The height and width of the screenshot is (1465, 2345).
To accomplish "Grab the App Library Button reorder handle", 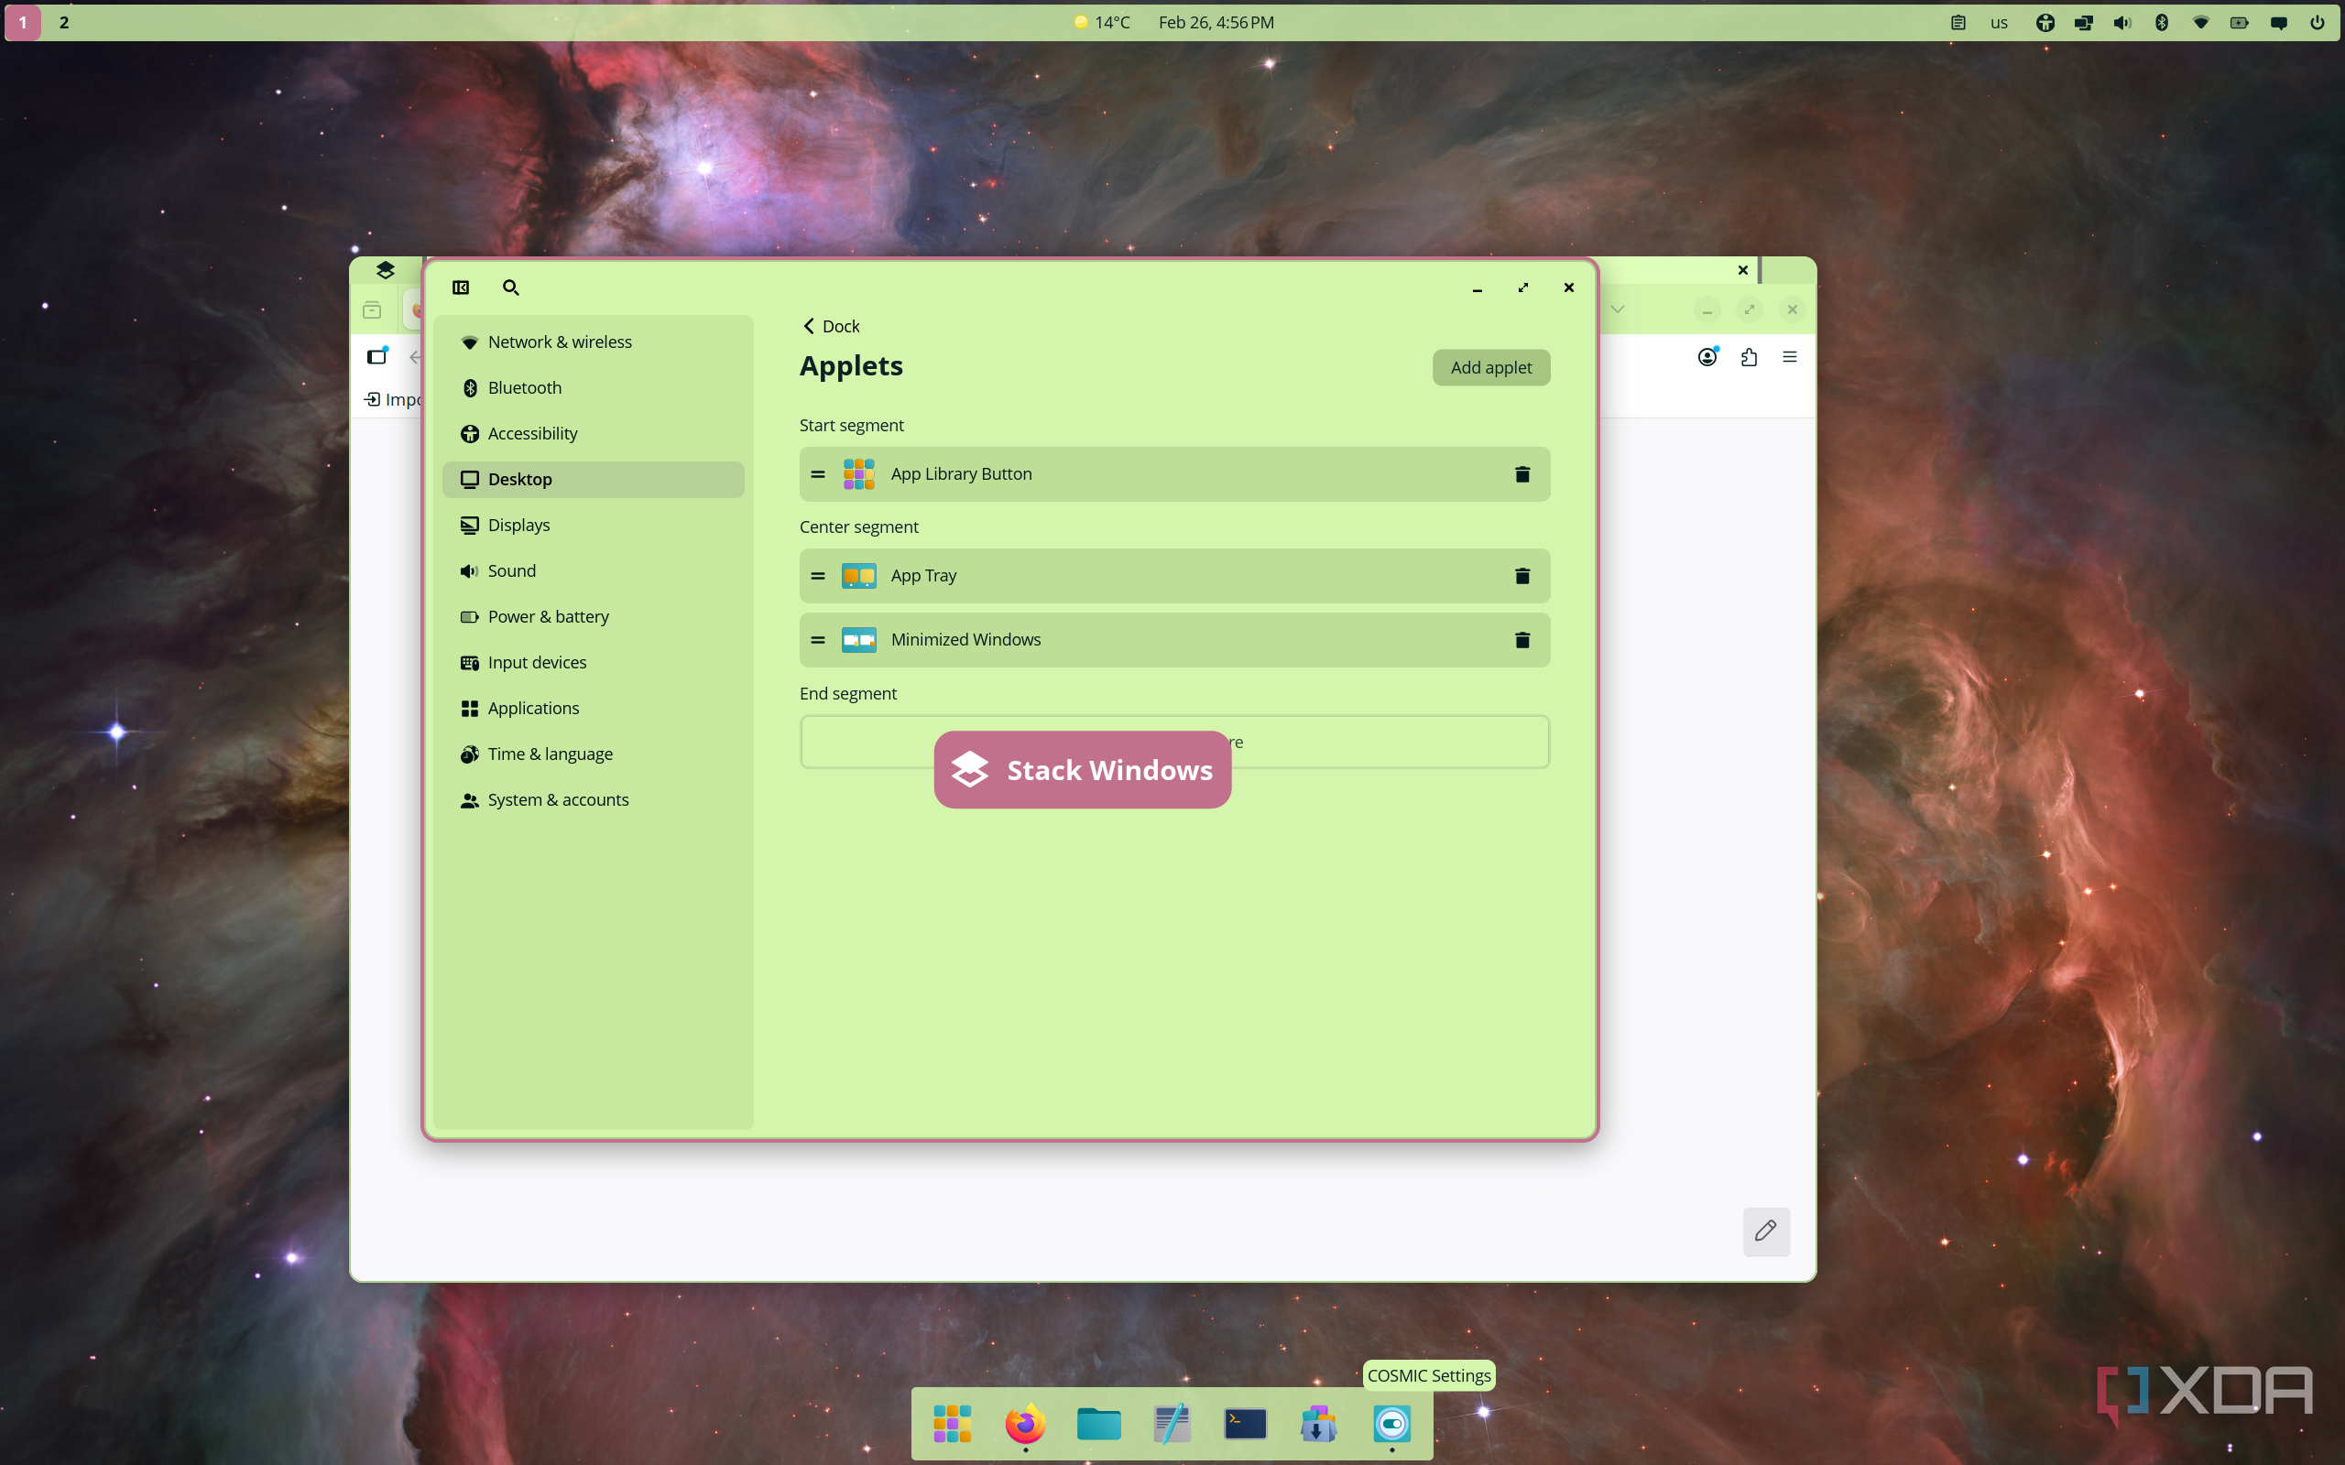I will [x=818, y=473].
